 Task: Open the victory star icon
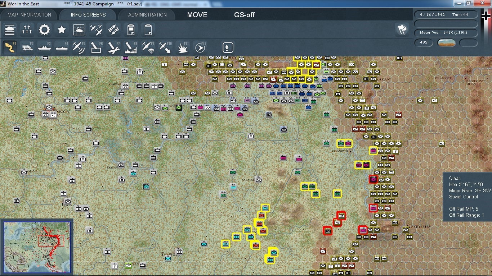[x=62, y=29]
